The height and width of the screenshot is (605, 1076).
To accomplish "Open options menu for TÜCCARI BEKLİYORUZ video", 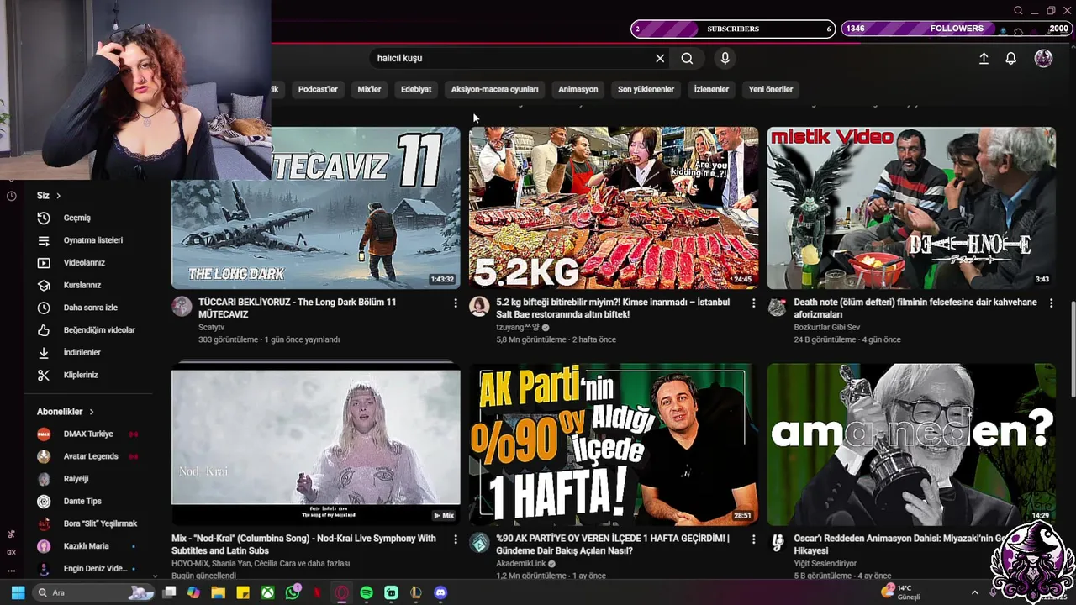I will pyautogui.click(x=456, y=302).
